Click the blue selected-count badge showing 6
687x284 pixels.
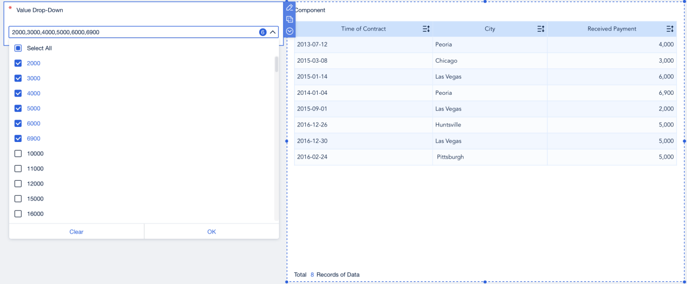(x=263, y=32)
